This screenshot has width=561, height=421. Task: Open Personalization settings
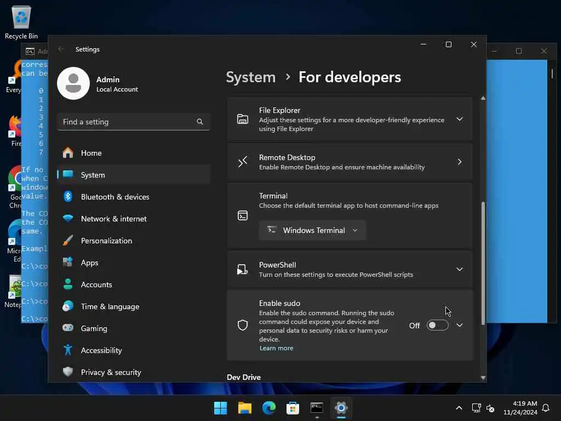coord(134,241)
